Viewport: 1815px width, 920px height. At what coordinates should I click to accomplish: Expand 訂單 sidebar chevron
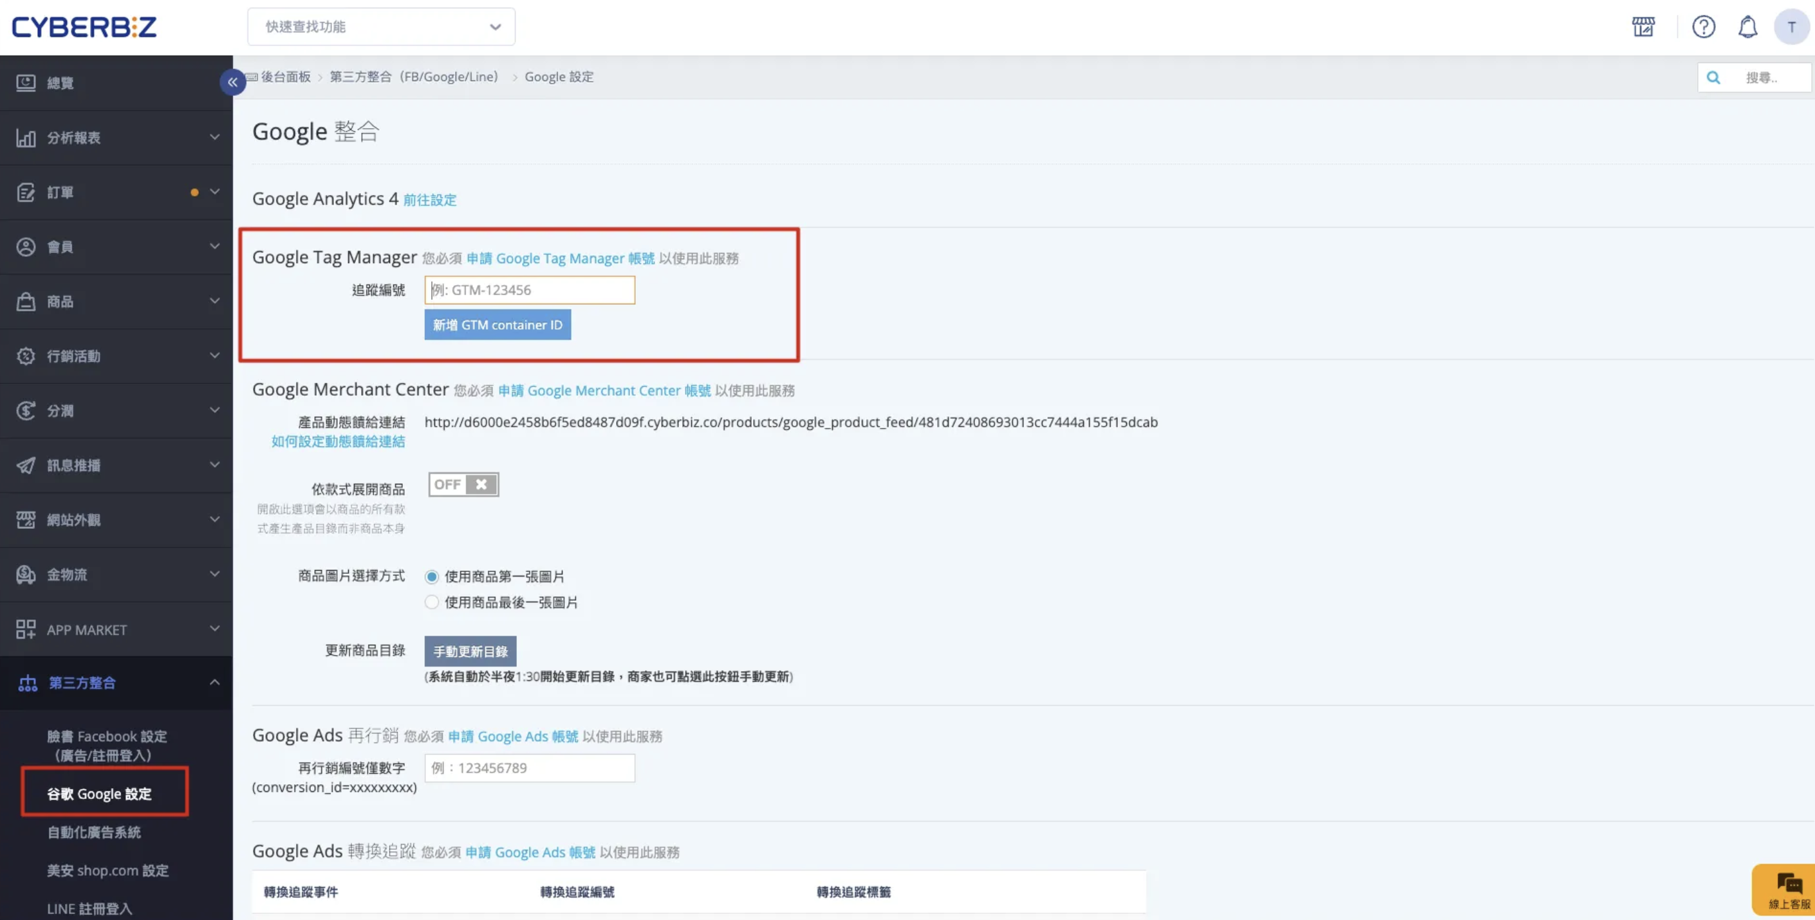[215, 192]
